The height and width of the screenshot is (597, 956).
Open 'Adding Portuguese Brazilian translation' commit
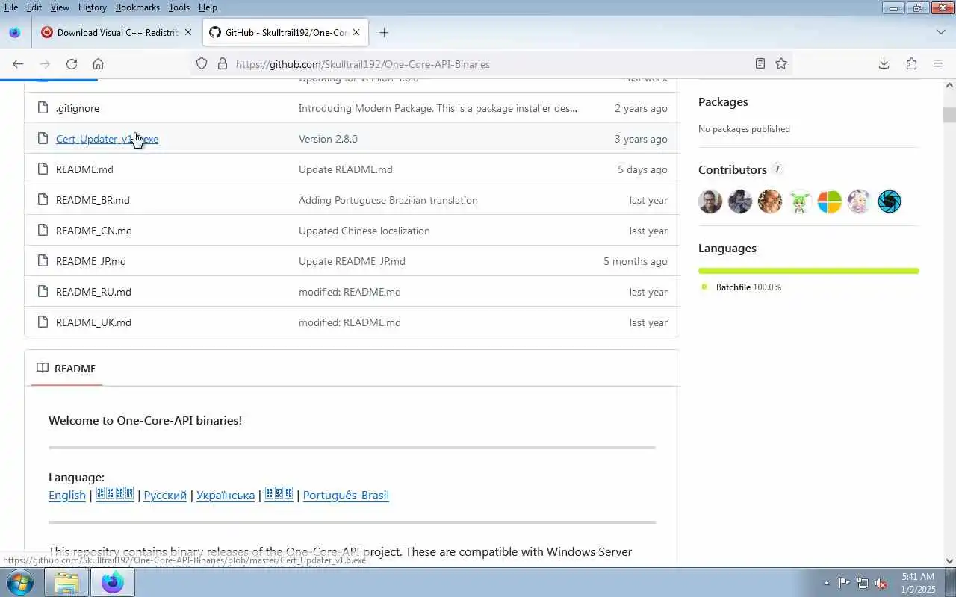[x=388, y=200]
